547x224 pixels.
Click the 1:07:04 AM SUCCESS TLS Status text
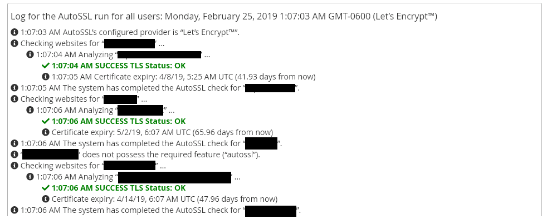click(x=119, y=66)
